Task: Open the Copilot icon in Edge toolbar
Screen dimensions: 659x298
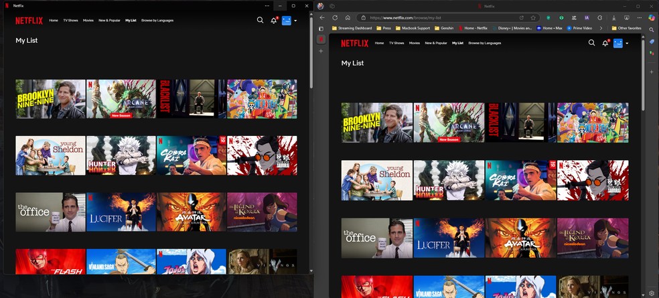Action: (x=652, y=17)
